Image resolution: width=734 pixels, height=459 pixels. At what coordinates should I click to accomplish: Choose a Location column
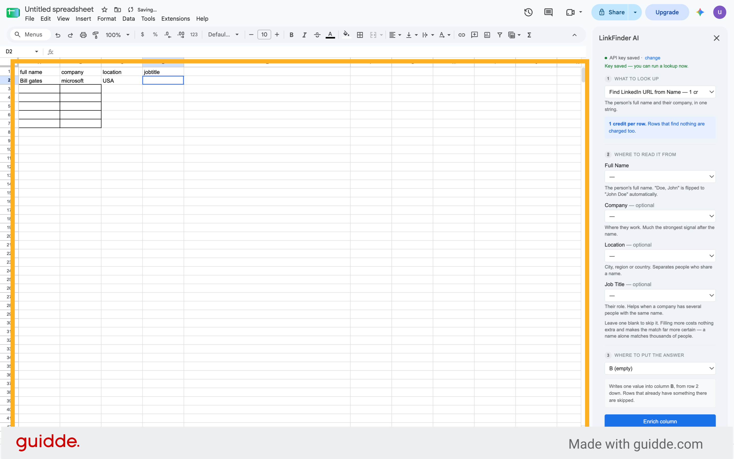(x=660, y=256)
